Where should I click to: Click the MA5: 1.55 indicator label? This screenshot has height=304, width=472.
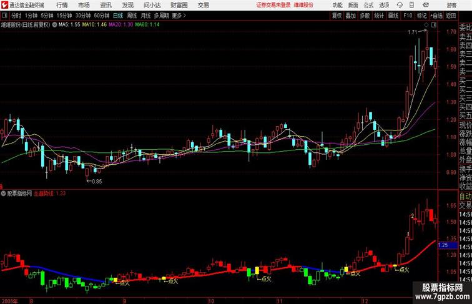point(69,25)
